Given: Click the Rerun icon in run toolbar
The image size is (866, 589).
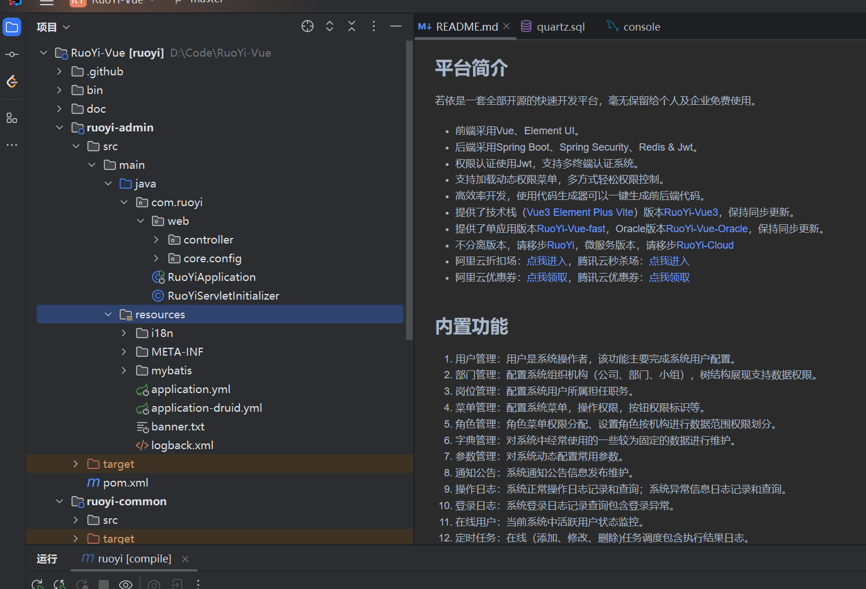Looking at the screenshot, I should pos(37,584).
